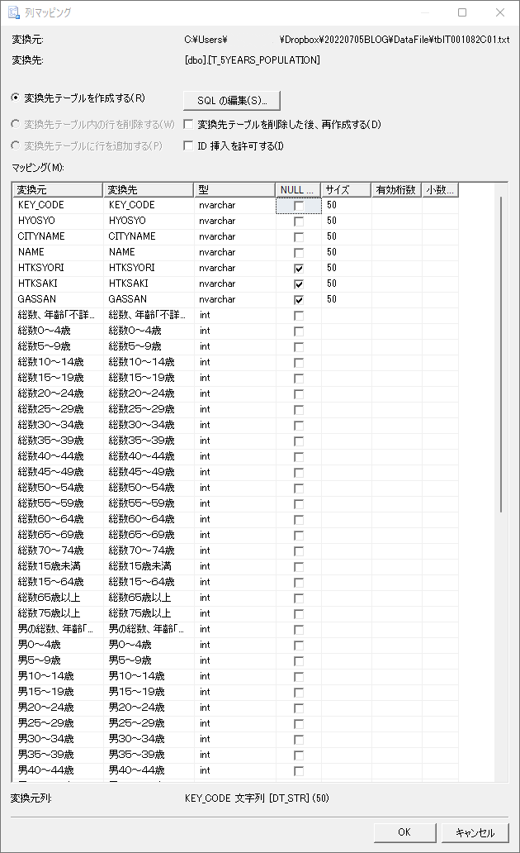Open type dropdown cell for CITYNAME row
The height and width of the screenshot is (853, 520).
tap(234, 236)
